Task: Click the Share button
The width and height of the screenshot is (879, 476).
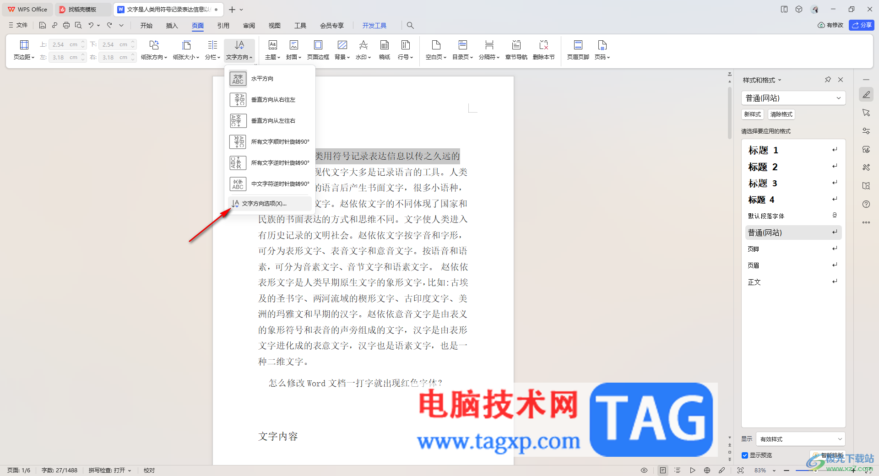Action: click(x=862, y=25)
